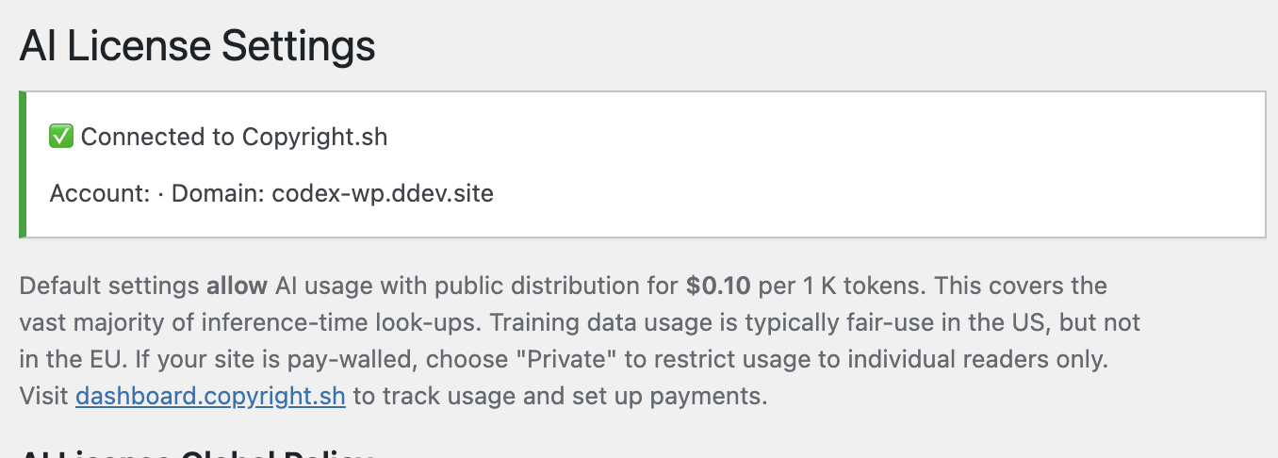Viewport: 1278px width, 458px height.
Task: Click the green left border of notice
Action: pos(23,165)
